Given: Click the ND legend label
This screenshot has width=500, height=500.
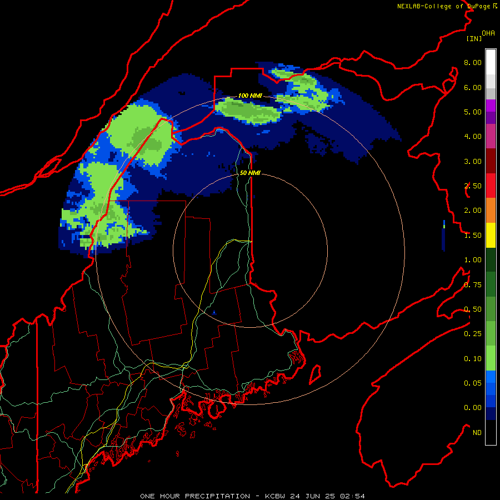Looking at the screenshot, I should click(477, 433).
